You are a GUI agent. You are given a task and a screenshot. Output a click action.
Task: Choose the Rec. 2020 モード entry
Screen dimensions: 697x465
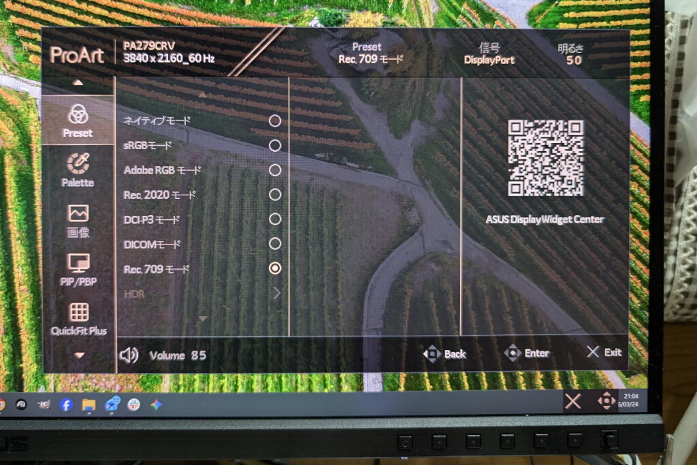tap(159, 195)
